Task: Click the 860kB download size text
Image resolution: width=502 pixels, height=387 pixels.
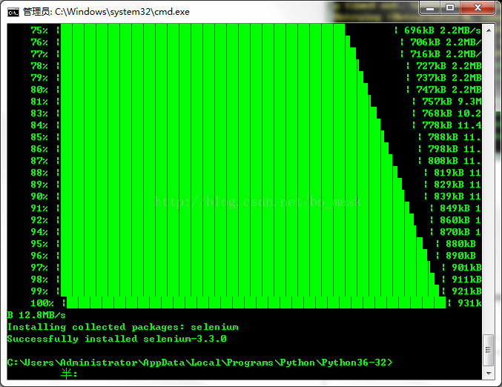Action: 455,219
